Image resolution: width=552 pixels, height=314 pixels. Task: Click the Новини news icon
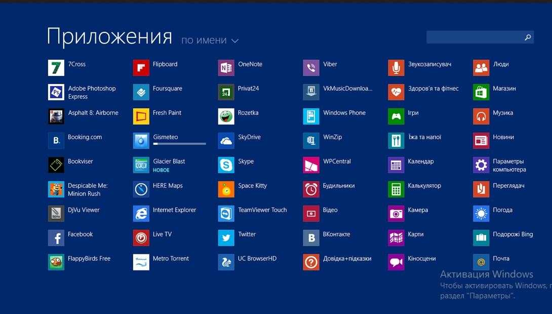(481, 140)
